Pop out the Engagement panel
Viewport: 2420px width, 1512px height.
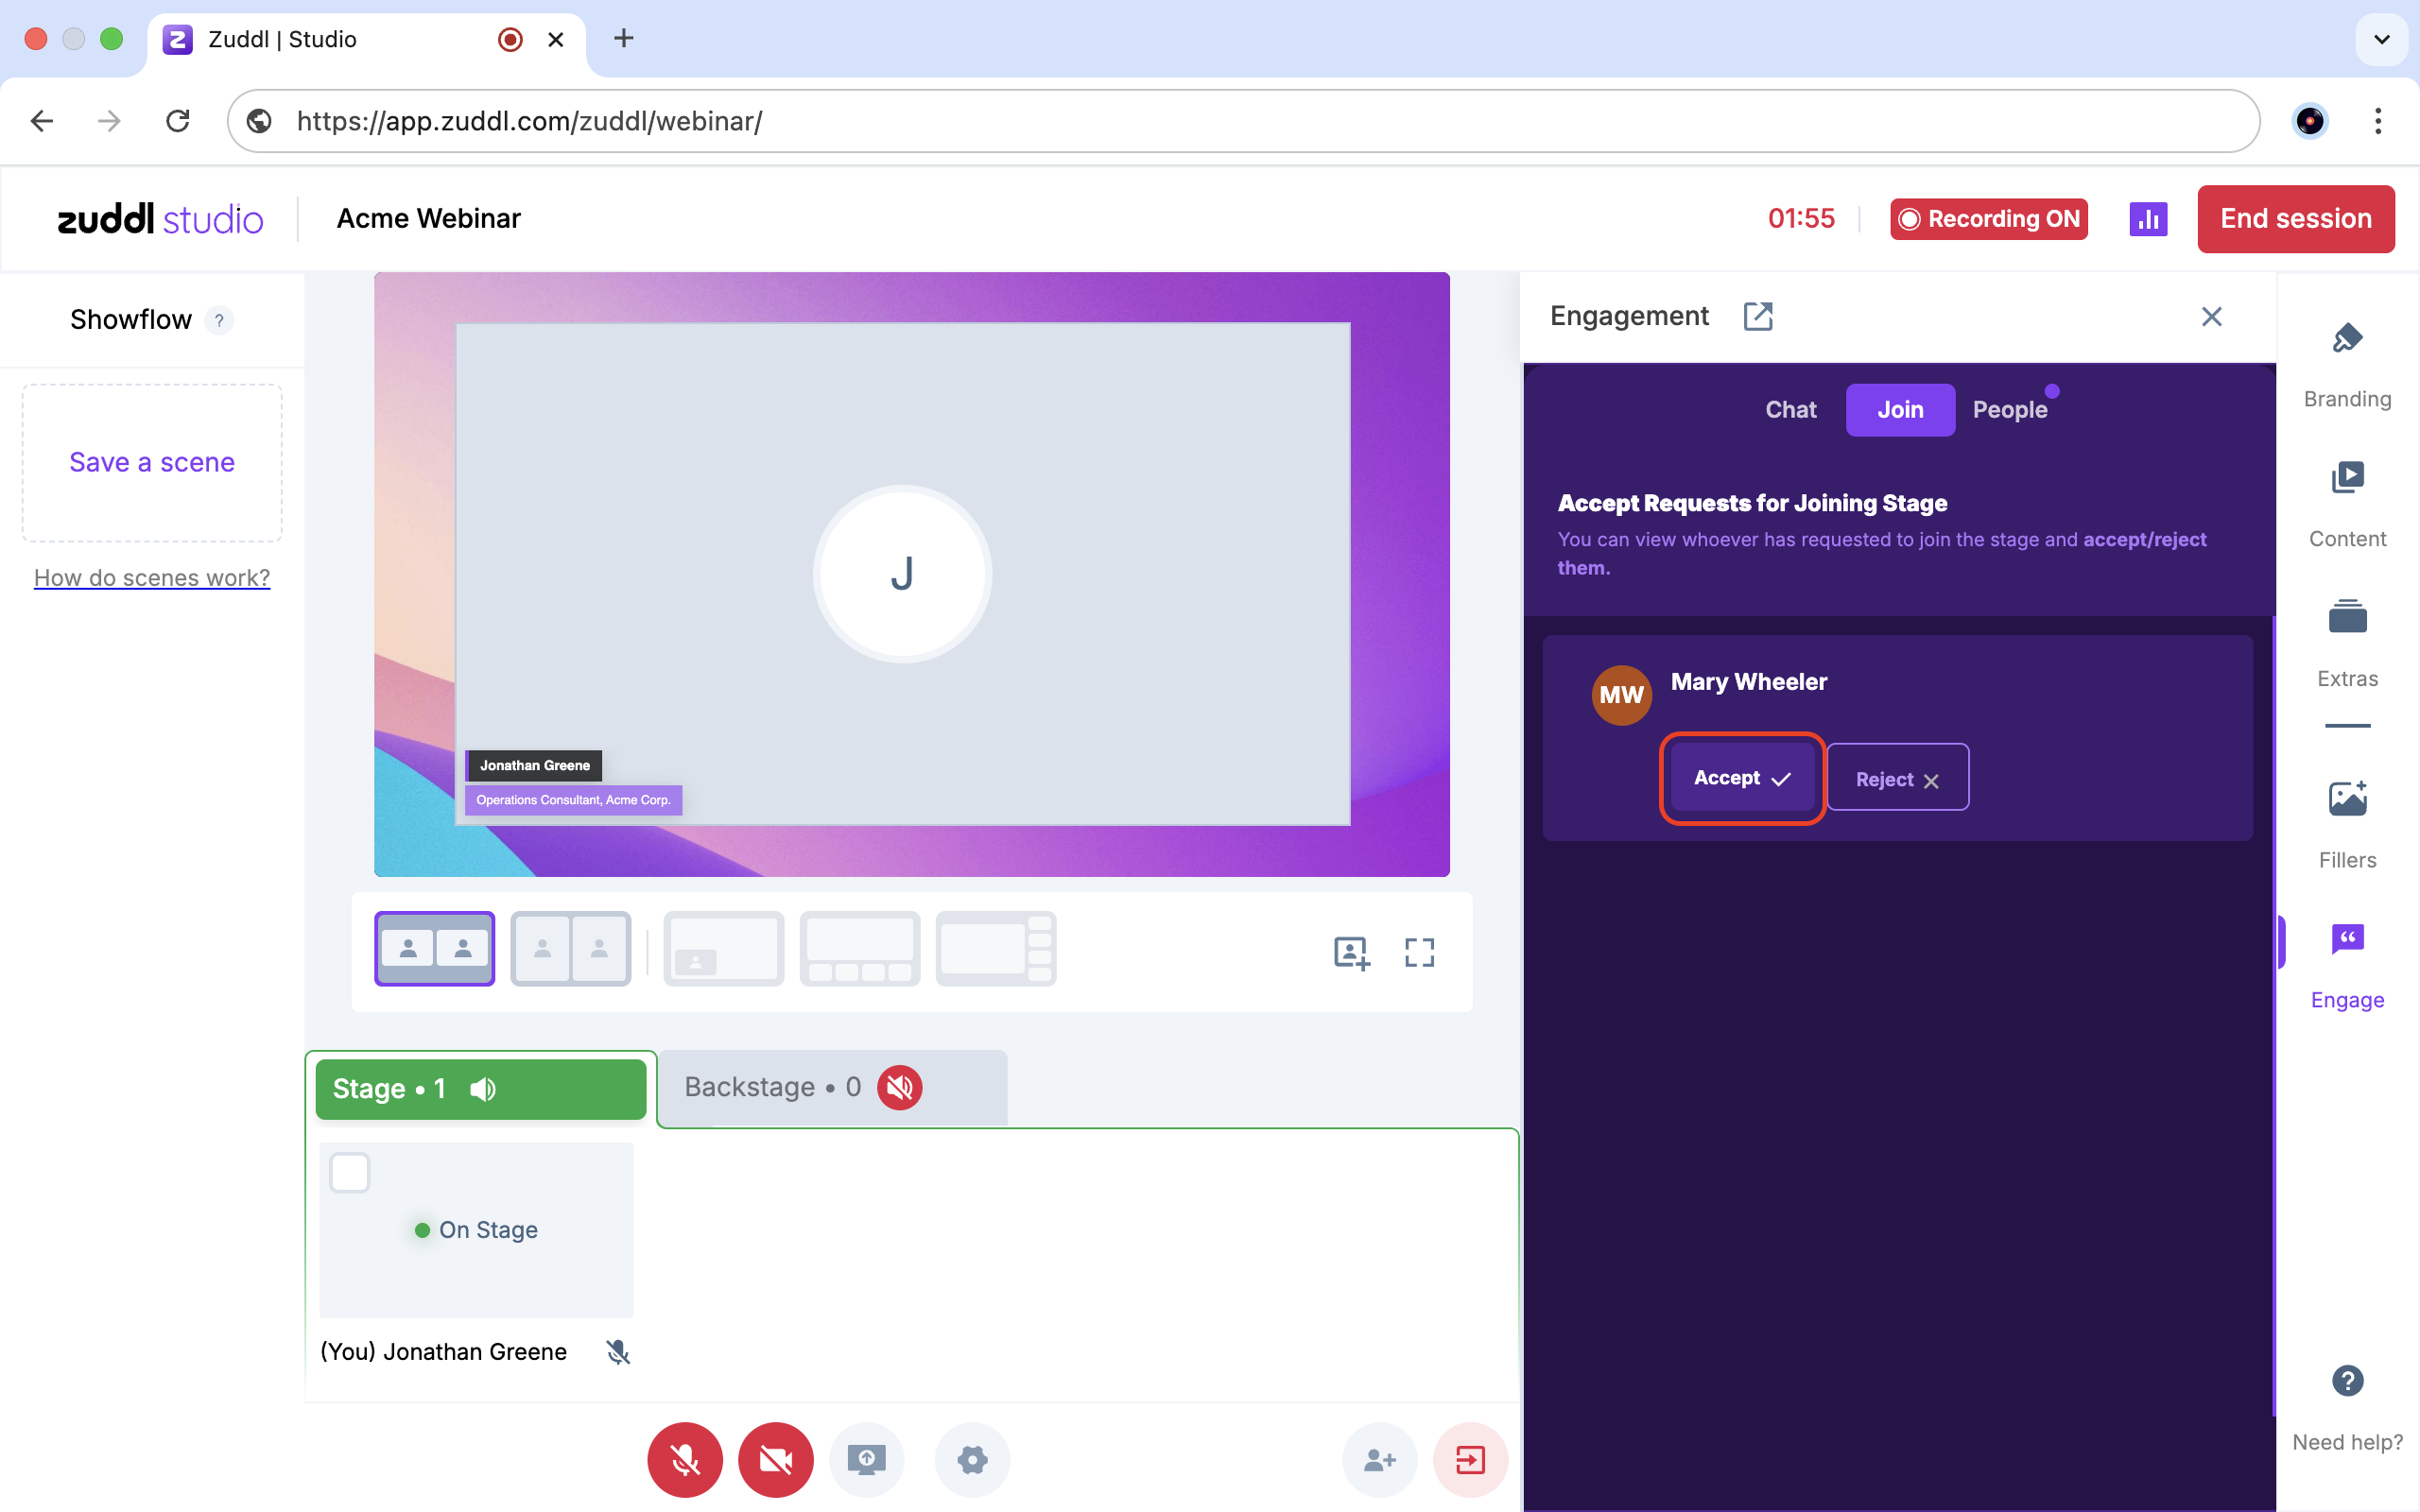click(1757, 317)
